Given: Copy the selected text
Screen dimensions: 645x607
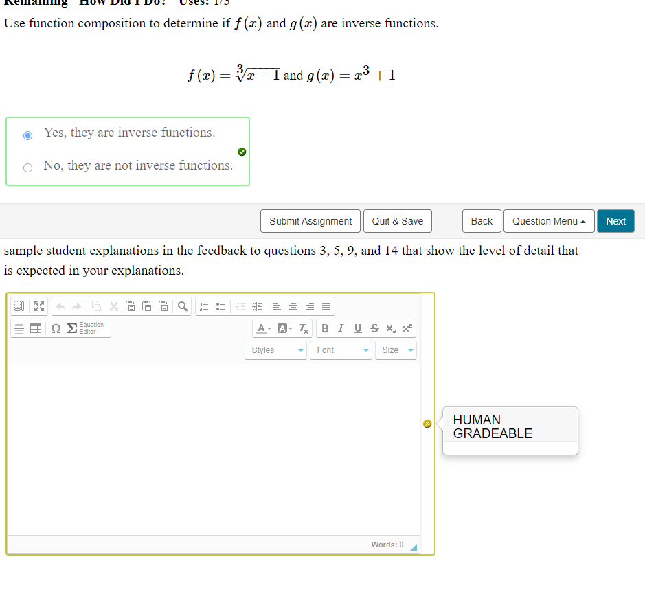Looking at the screenshot, I should coord(97,306).
